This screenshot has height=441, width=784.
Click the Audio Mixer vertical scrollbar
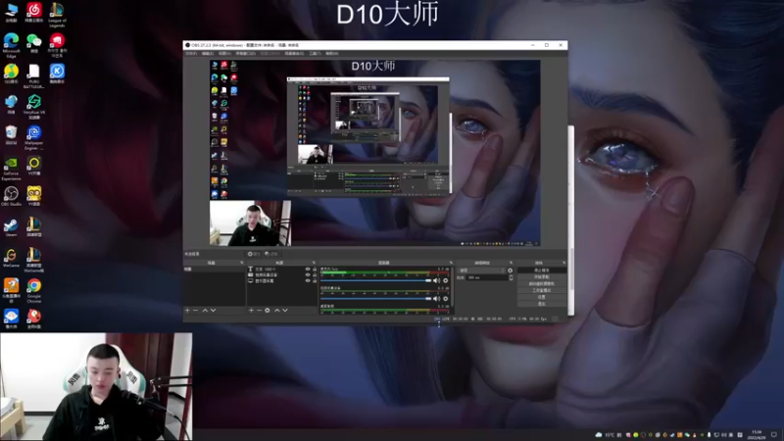tap(453, 288)
